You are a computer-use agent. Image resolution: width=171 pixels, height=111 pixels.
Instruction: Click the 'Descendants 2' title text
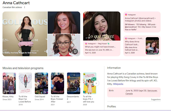pos(73,98)
